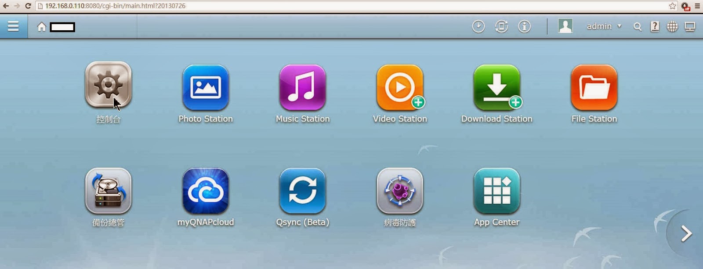Click the desktop preferences monitor icon
The height and width of the screenshot is (269, 703).
tap(690, 27)
